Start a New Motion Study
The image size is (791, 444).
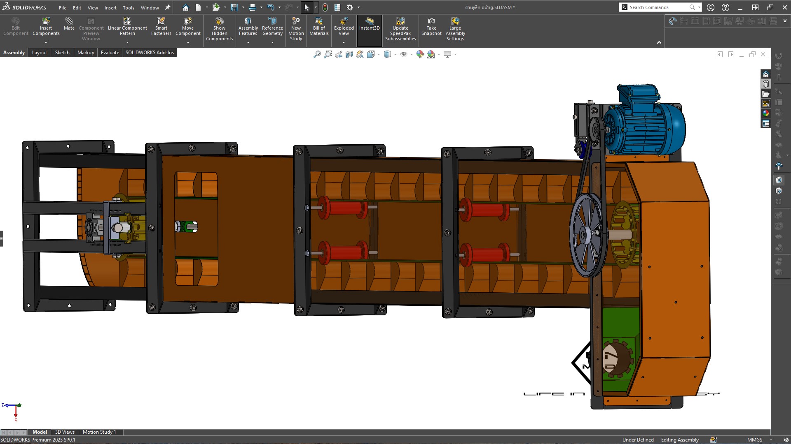296,29
